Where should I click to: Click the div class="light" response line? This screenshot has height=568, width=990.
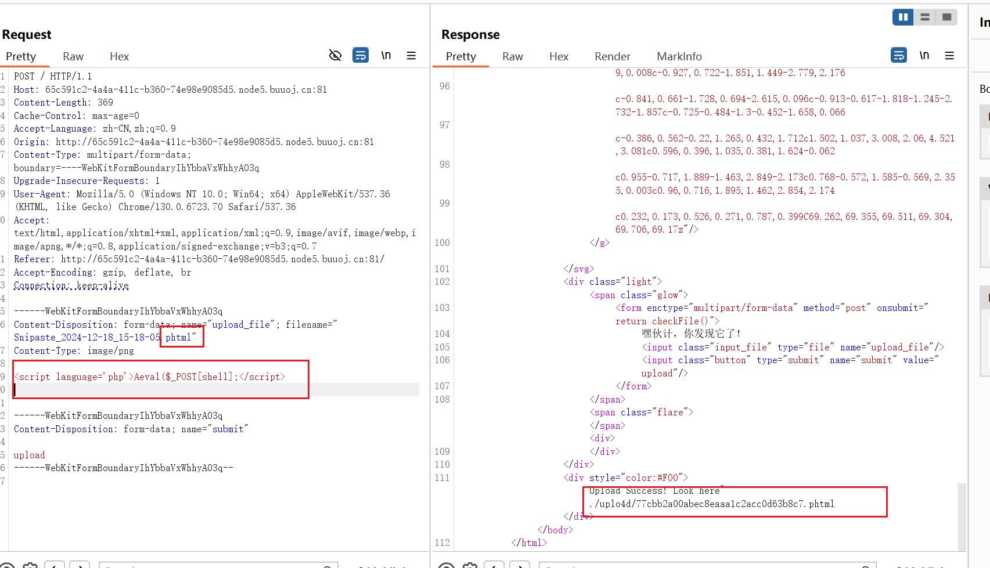click(x=613, y=282)
